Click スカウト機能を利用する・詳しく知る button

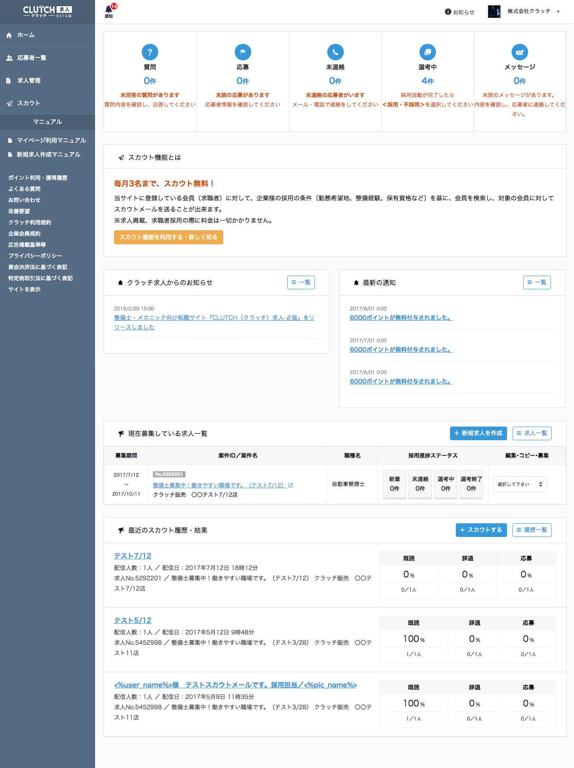click(168, 237)
